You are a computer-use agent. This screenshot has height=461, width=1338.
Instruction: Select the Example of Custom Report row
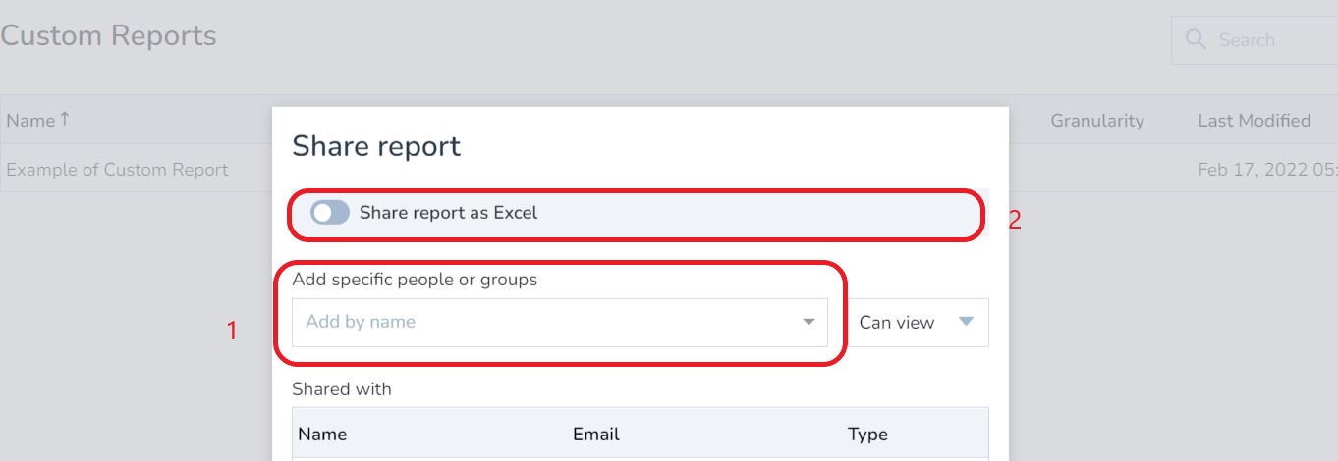117,170
